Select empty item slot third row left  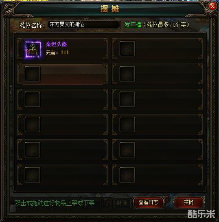click(32, 99)
